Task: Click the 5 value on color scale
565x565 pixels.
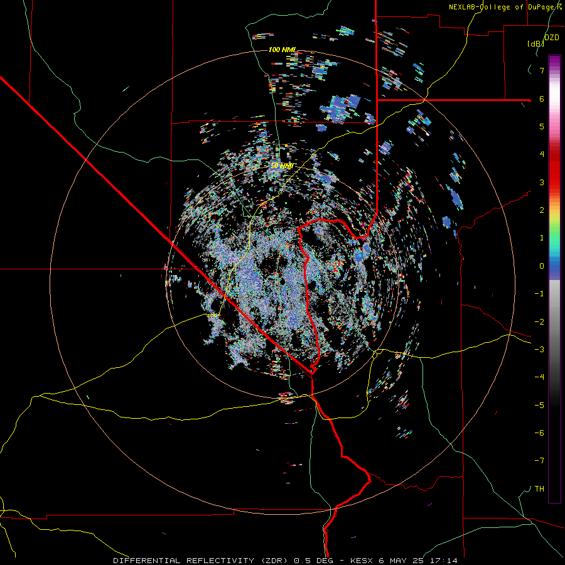Action: (542, 126)
